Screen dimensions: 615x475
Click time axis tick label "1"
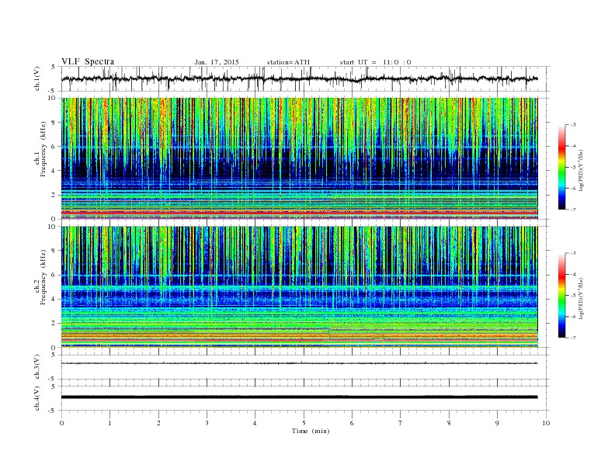[109, 423]
